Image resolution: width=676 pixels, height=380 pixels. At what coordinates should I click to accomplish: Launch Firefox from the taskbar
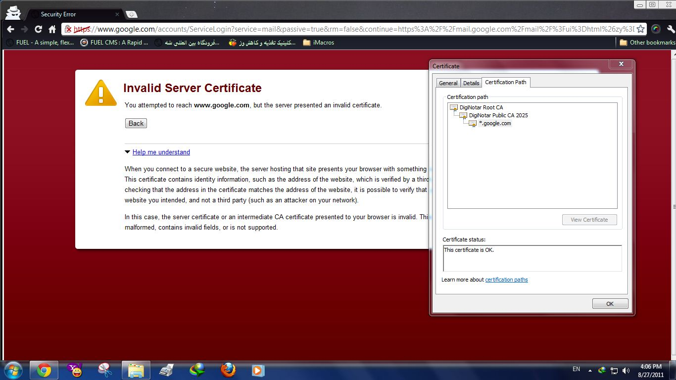pos(228,370)
